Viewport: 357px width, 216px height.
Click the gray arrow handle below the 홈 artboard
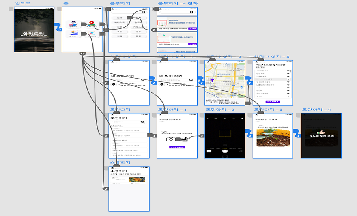pyautogui.click(x=82, y=53)
